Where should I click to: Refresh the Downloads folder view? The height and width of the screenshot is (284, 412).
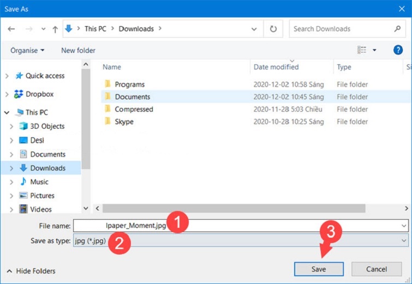273,29
